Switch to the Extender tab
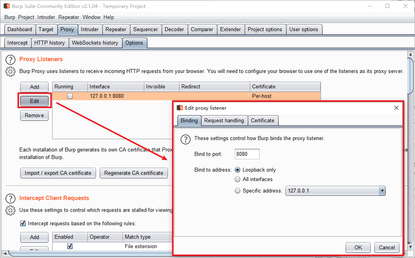 [230, 29]
